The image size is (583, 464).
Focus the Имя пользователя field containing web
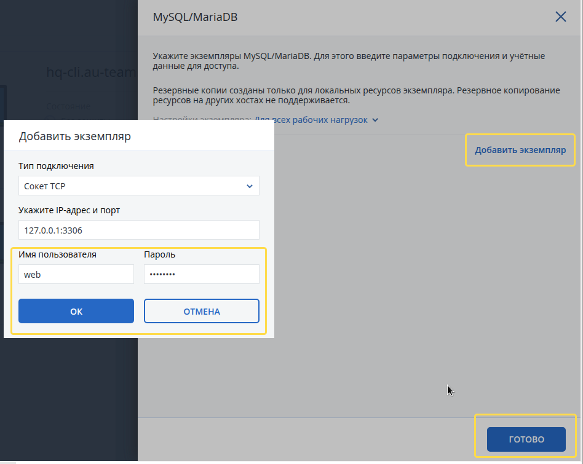click(x=76, y=274)
